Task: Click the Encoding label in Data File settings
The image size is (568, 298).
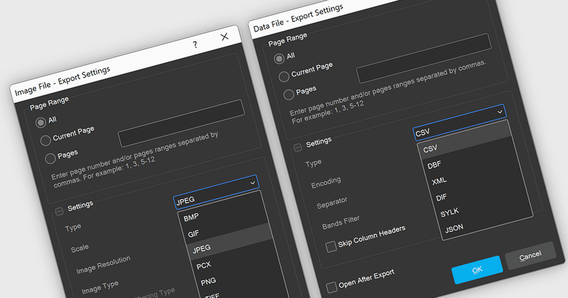Action: tap(326, 182)
